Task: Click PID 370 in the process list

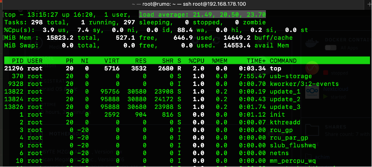Action: click(x=18, y=76)
